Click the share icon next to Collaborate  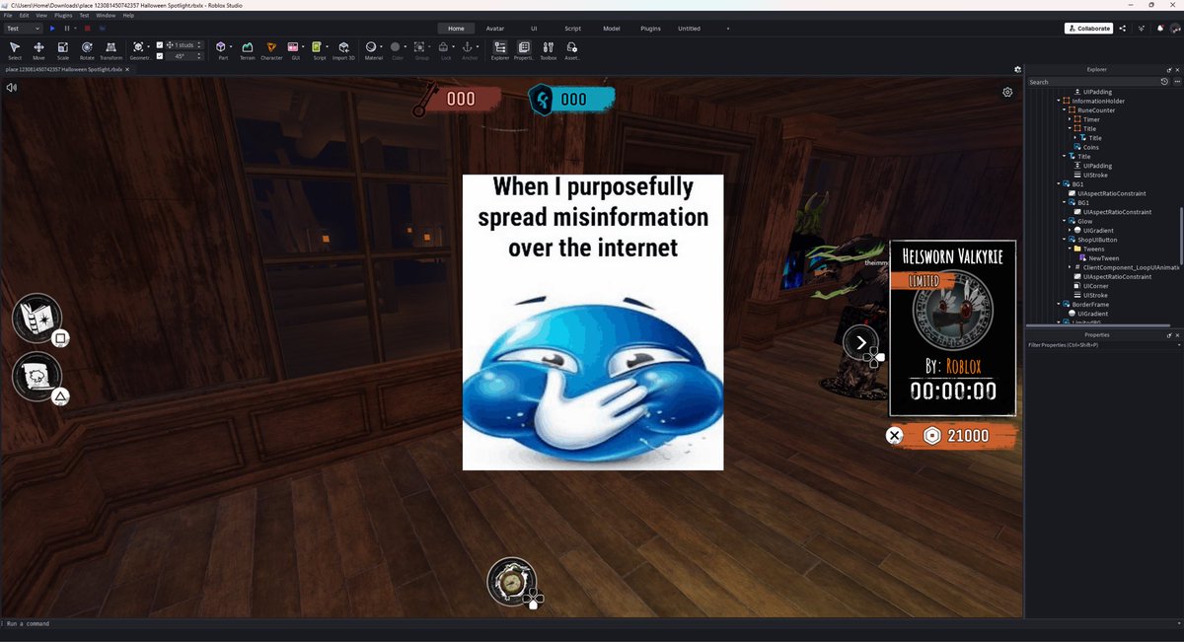pyautogui.click(x=1123, y=29)
